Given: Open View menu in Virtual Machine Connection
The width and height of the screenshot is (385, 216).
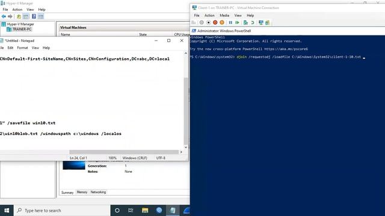Looking at the screenshot, I should pos(238,16).
